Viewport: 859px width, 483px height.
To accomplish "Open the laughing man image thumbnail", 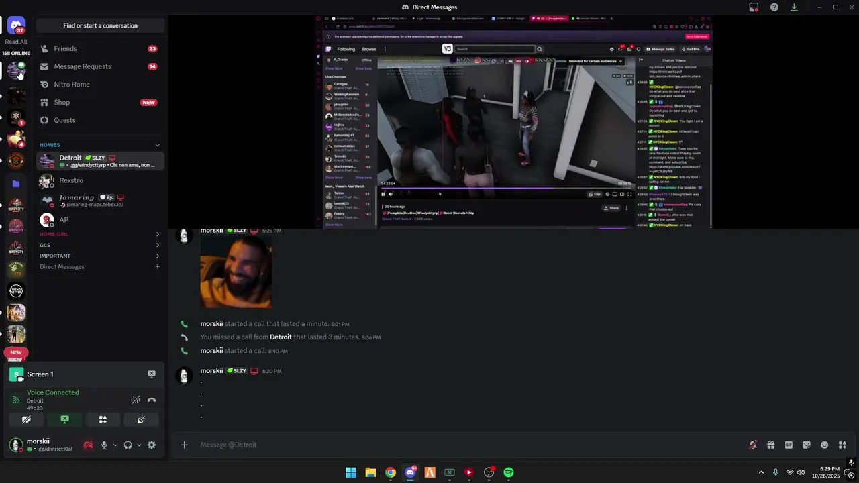I will pyautogui.click(x=236, y=272).
